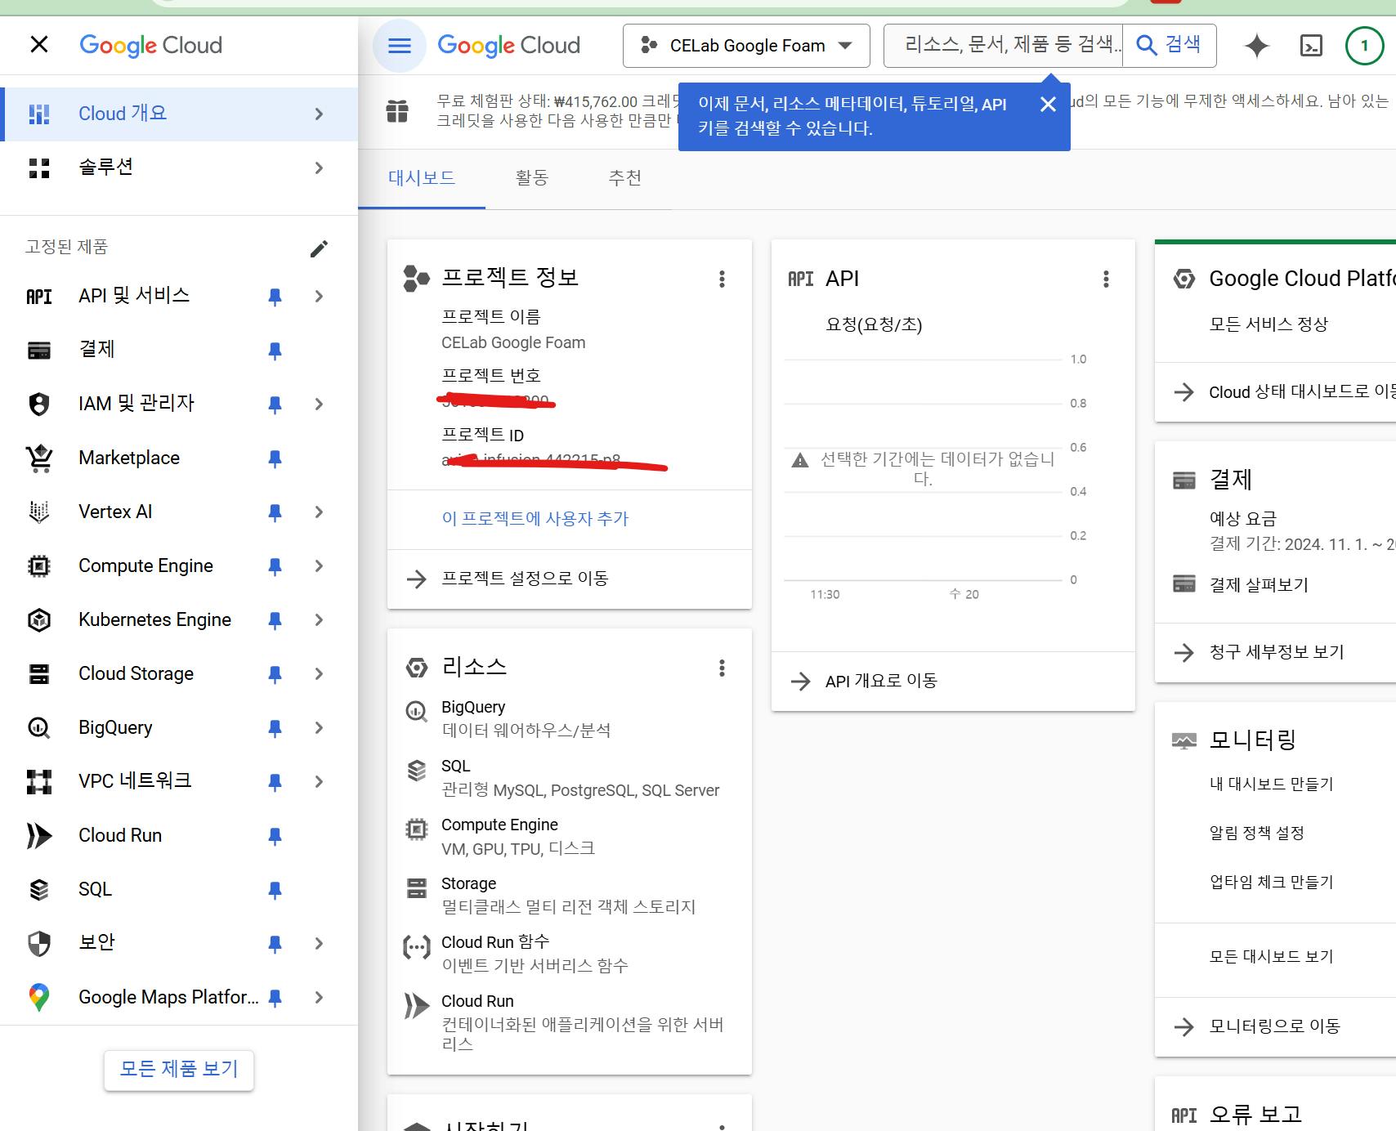Image resolution: width=1396 pixels, height=1131 pixels.
Task: Expand the Vertex AI submenu arrow
Action: [x=320, y=512]
